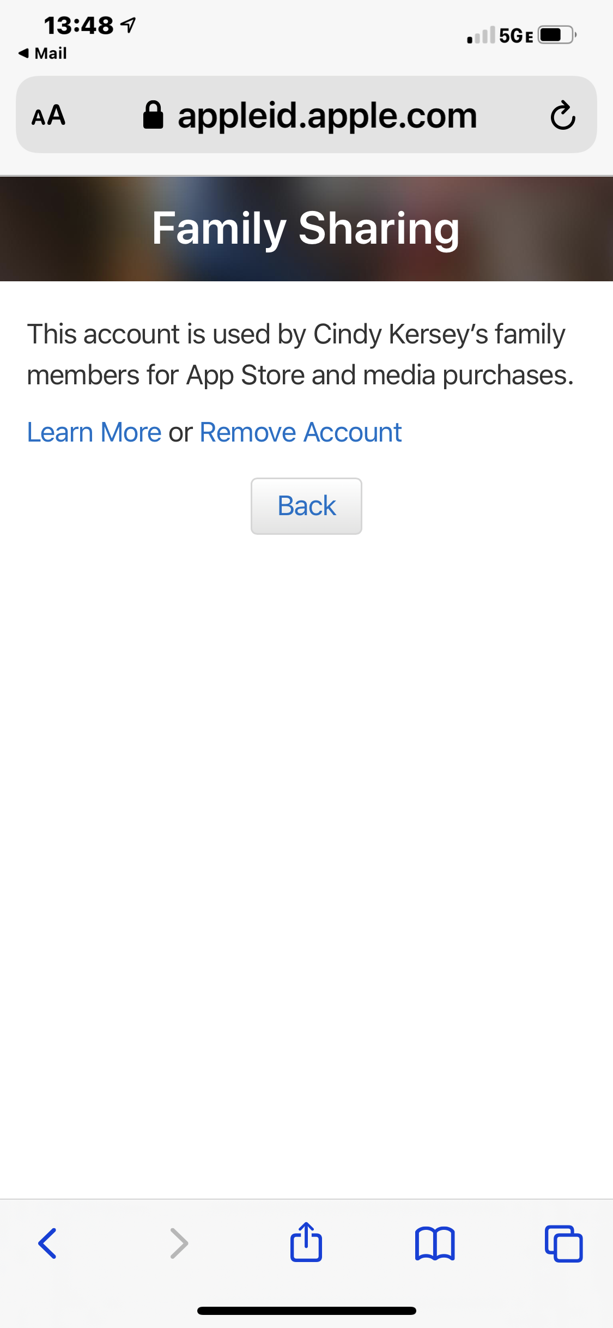This screenshot has height=1328, width=613.
Task: Open the tabs overview icon
Action: point(563,1244)
